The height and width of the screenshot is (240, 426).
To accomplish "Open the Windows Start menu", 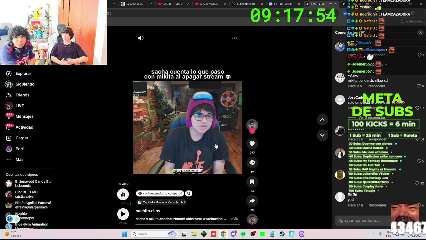I will pyautogui.click(x=125, y=234).
